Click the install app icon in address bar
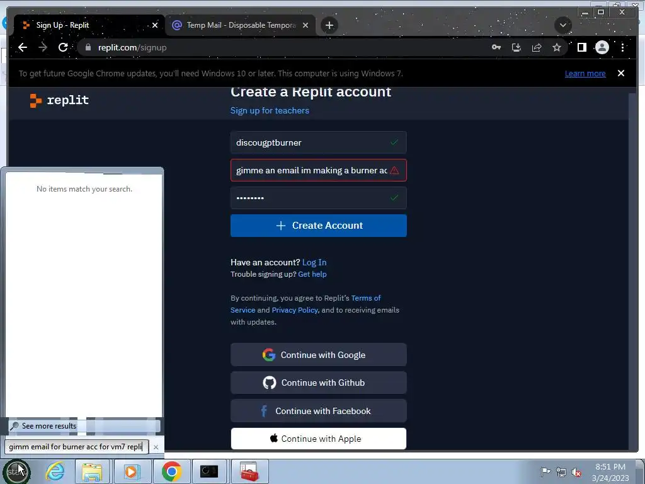645x484 pixels. coord(517,47)
